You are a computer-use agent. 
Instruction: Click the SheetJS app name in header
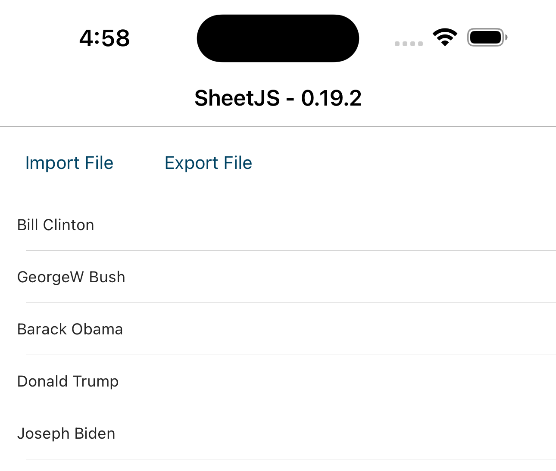(237, 98)
